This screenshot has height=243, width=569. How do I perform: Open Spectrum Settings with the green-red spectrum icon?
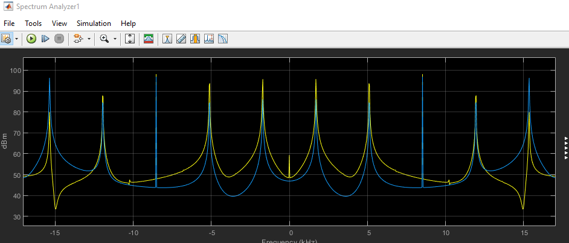149,39
